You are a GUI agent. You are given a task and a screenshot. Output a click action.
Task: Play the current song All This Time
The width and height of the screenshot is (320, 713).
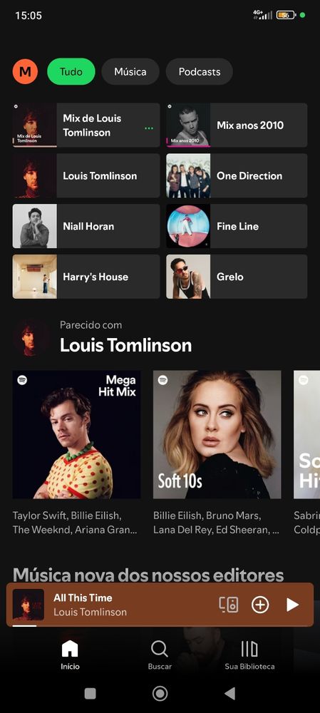tap(292, 605)
